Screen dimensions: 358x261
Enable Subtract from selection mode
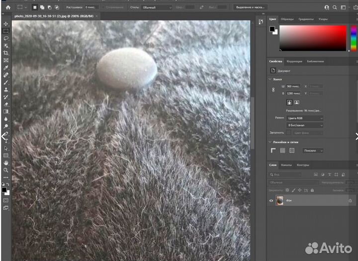pyautogui.click(x=50, y=7)
